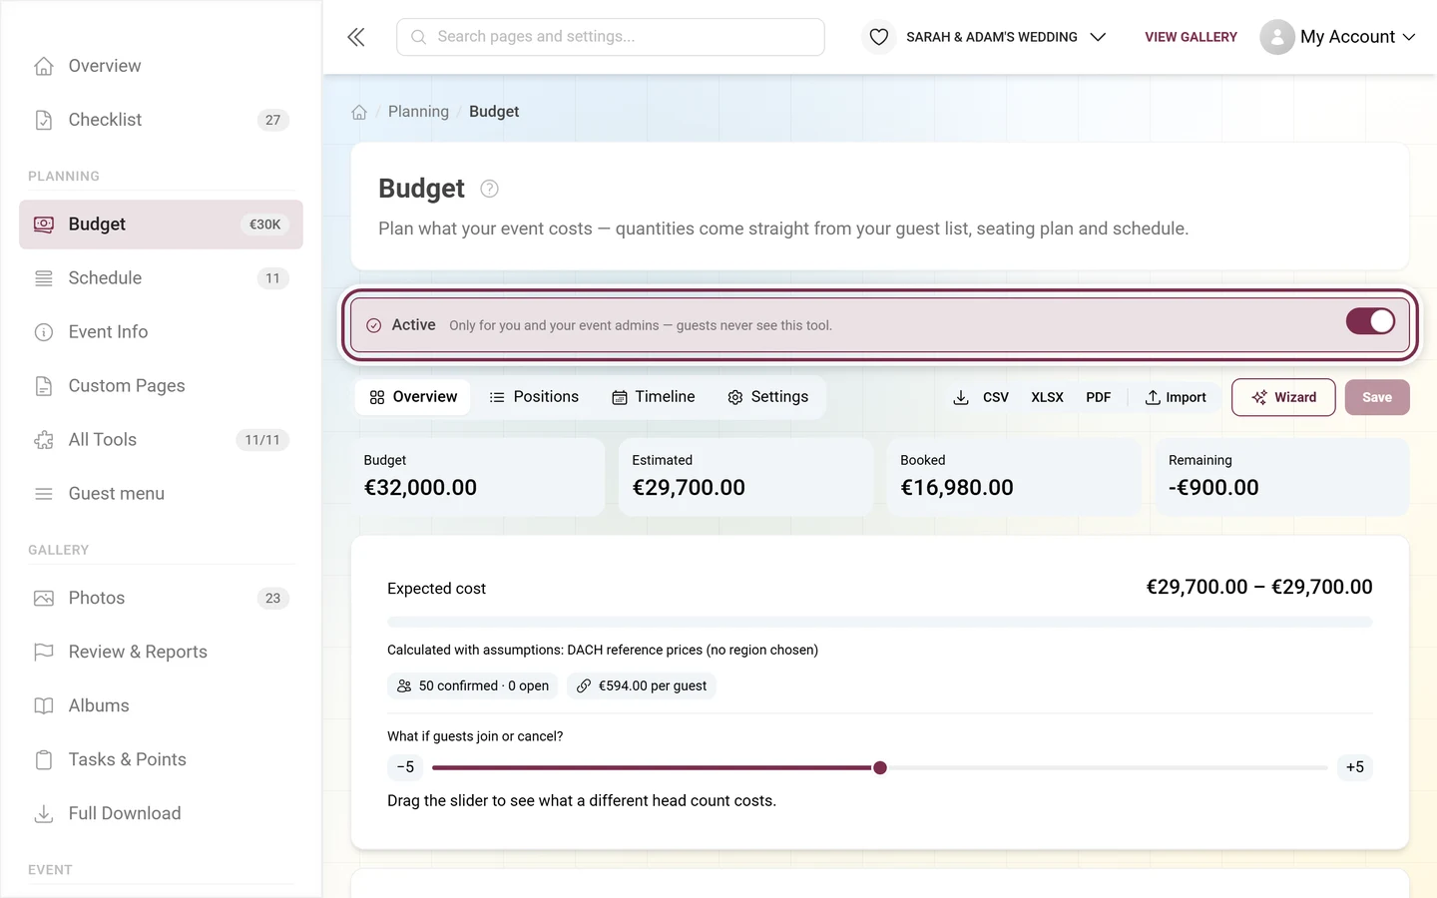Click the download icon before CSV
Screen dimensions: 1437x898
click(x=961, y=397)
